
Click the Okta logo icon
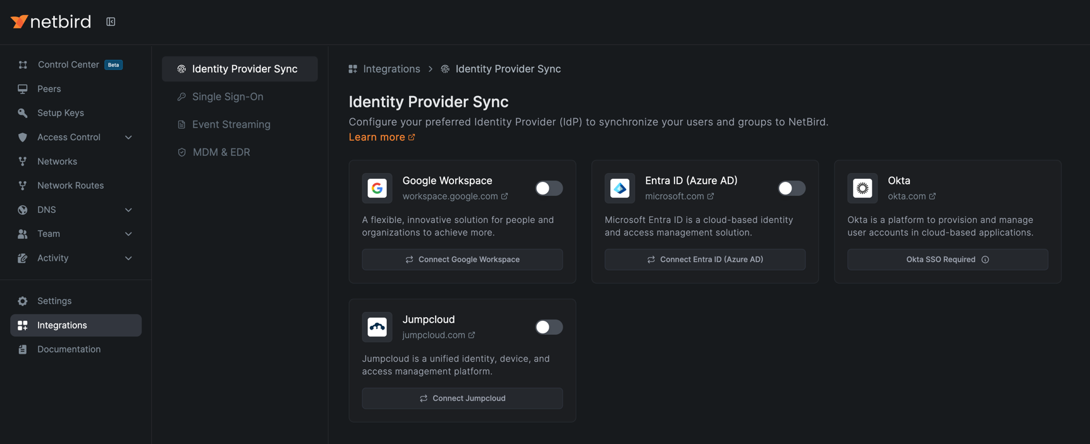click(x=862, y=188)
